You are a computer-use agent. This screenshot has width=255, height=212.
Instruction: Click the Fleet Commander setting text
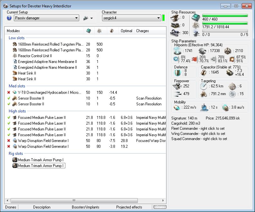point(198,128)
